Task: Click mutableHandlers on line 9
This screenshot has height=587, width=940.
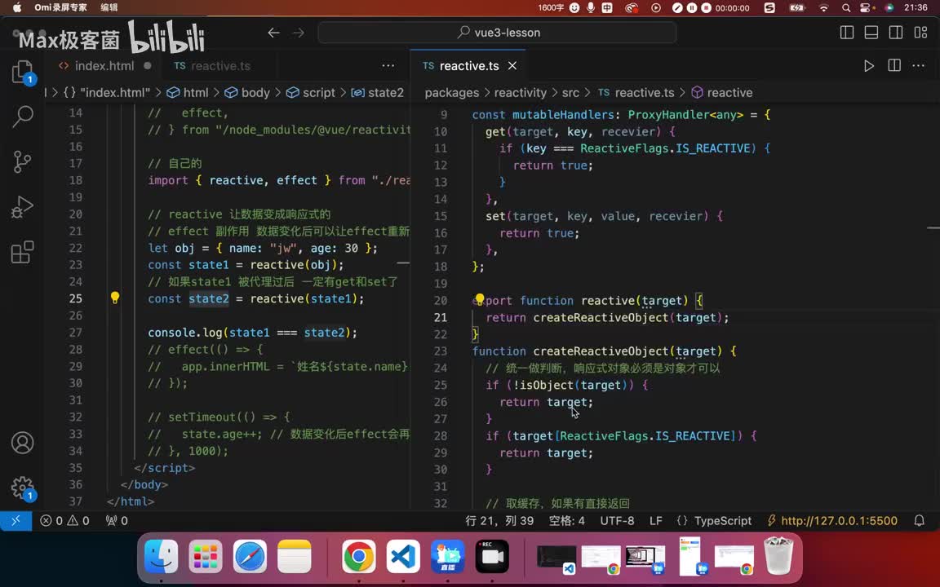Action: coord(563,114)
